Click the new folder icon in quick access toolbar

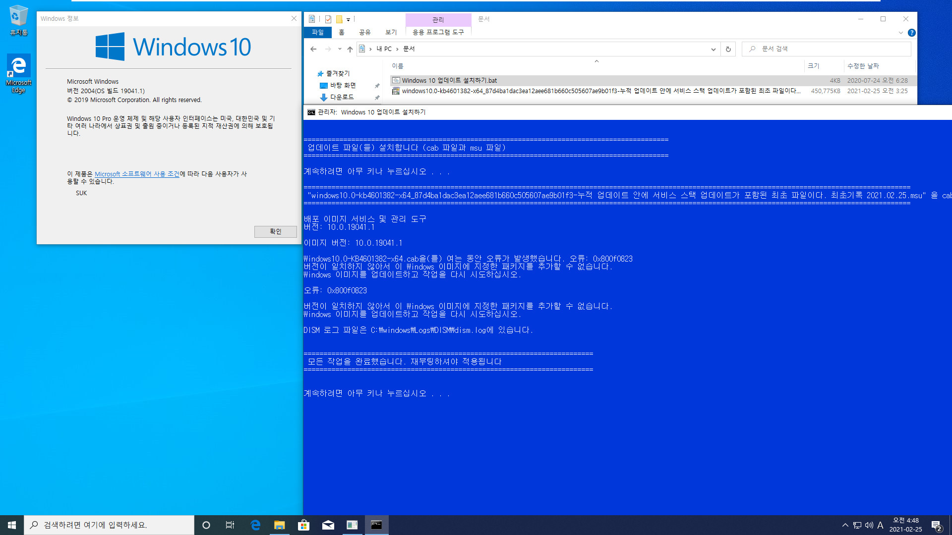[x=339, y=19]
